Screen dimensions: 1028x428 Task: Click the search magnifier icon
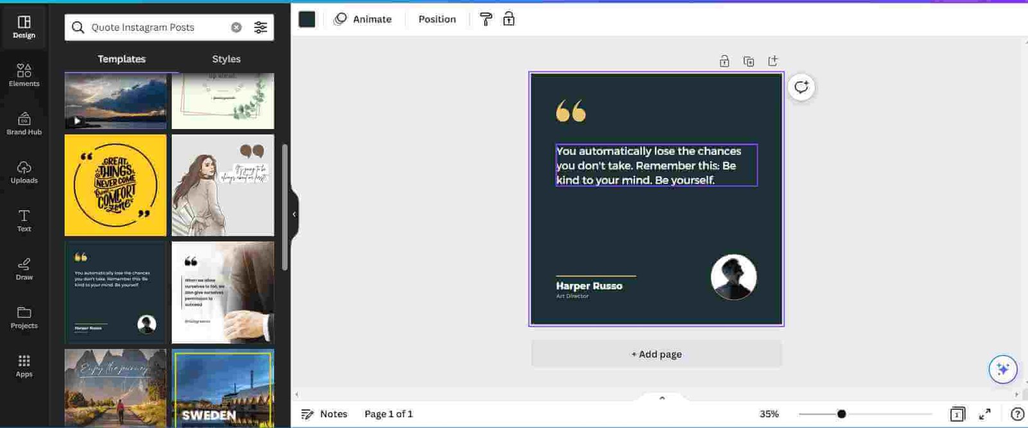pos(78,28)
